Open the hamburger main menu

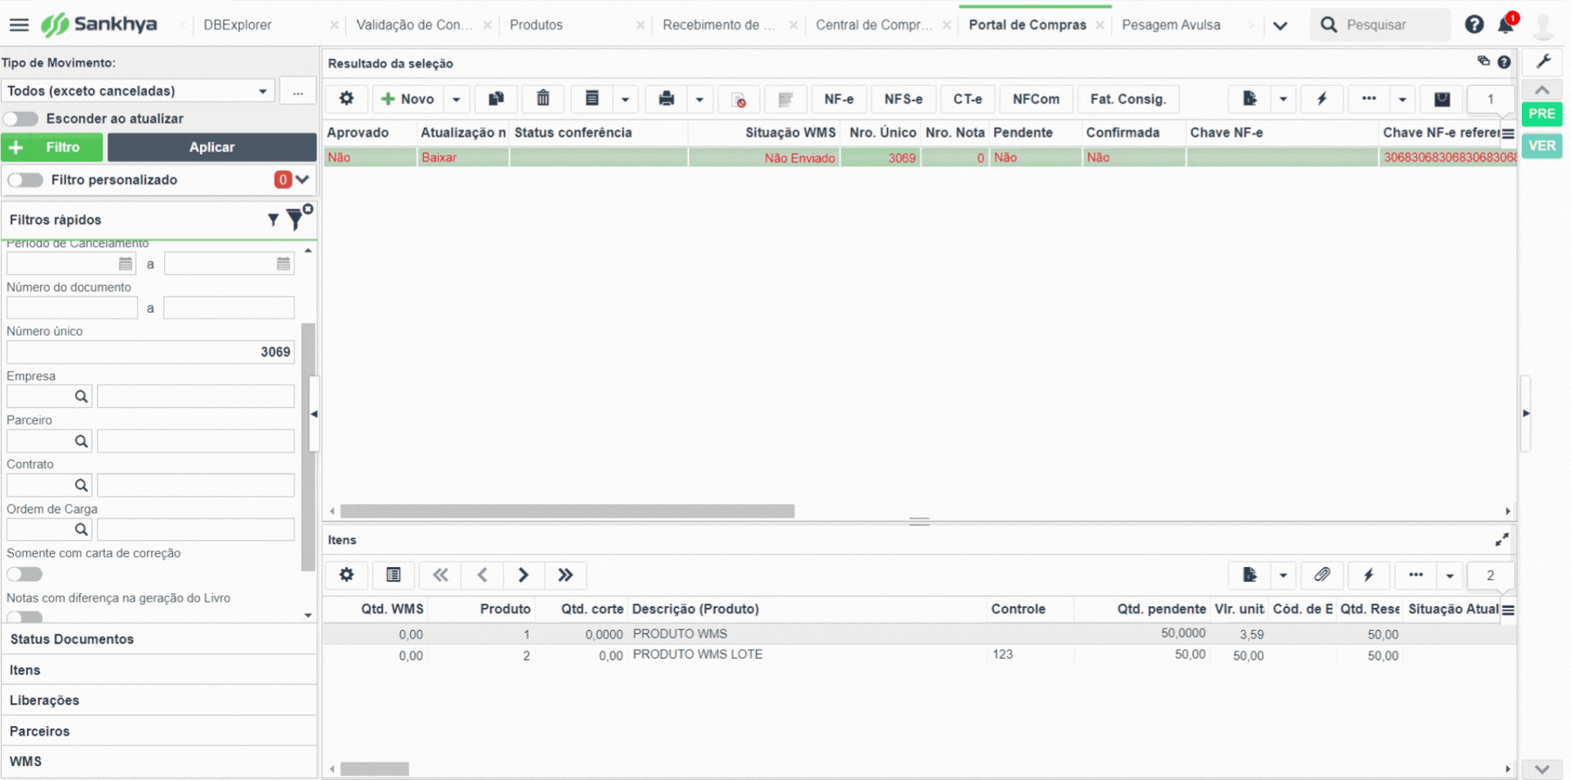pyautogui.click(x=19, y=25)
